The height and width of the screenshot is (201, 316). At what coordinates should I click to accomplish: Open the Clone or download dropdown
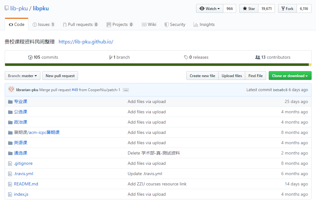[290, 76]
